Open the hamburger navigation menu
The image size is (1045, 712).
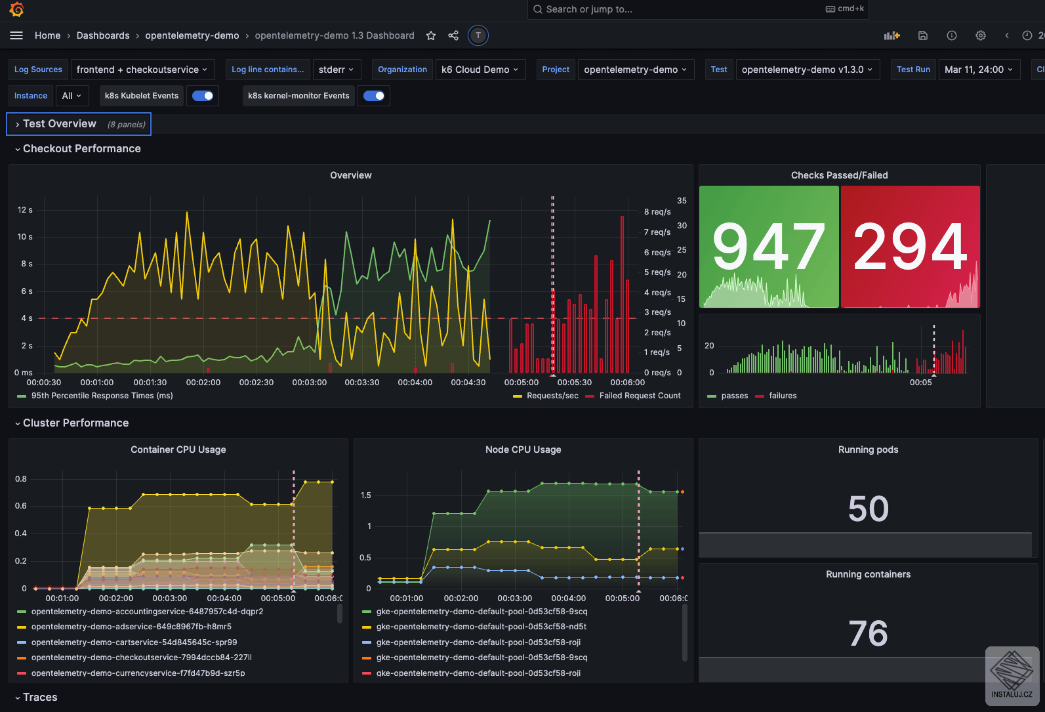[16, 35]
